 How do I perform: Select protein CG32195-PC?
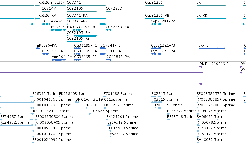point(77,48)
